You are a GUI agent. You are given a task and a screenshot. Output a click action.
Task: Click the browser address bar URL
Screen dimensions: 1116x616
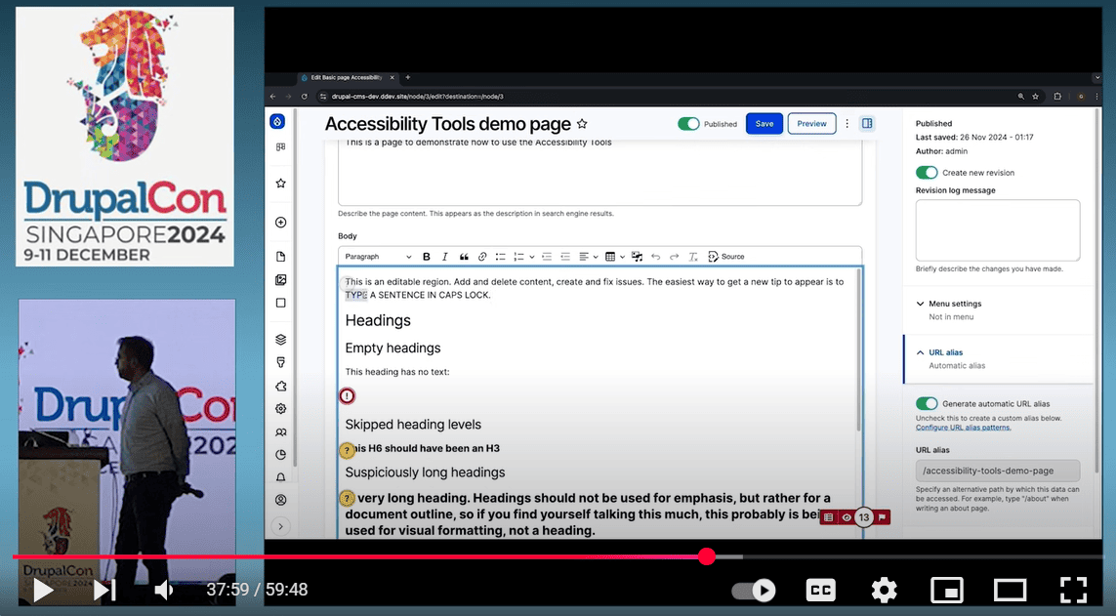(x=417, y=97)
